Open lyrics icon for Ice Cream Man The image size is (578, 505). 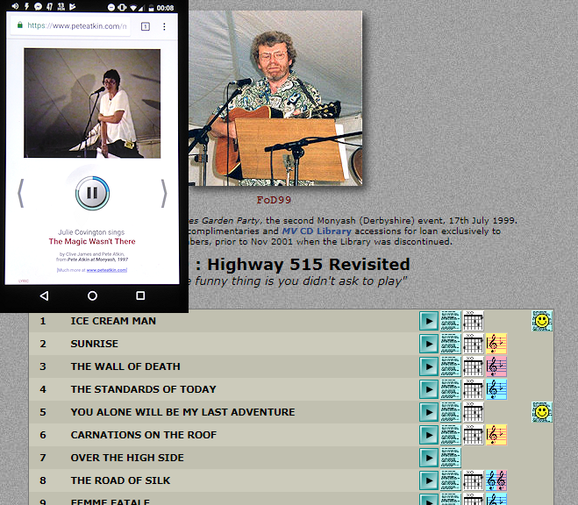click(451, 321)
